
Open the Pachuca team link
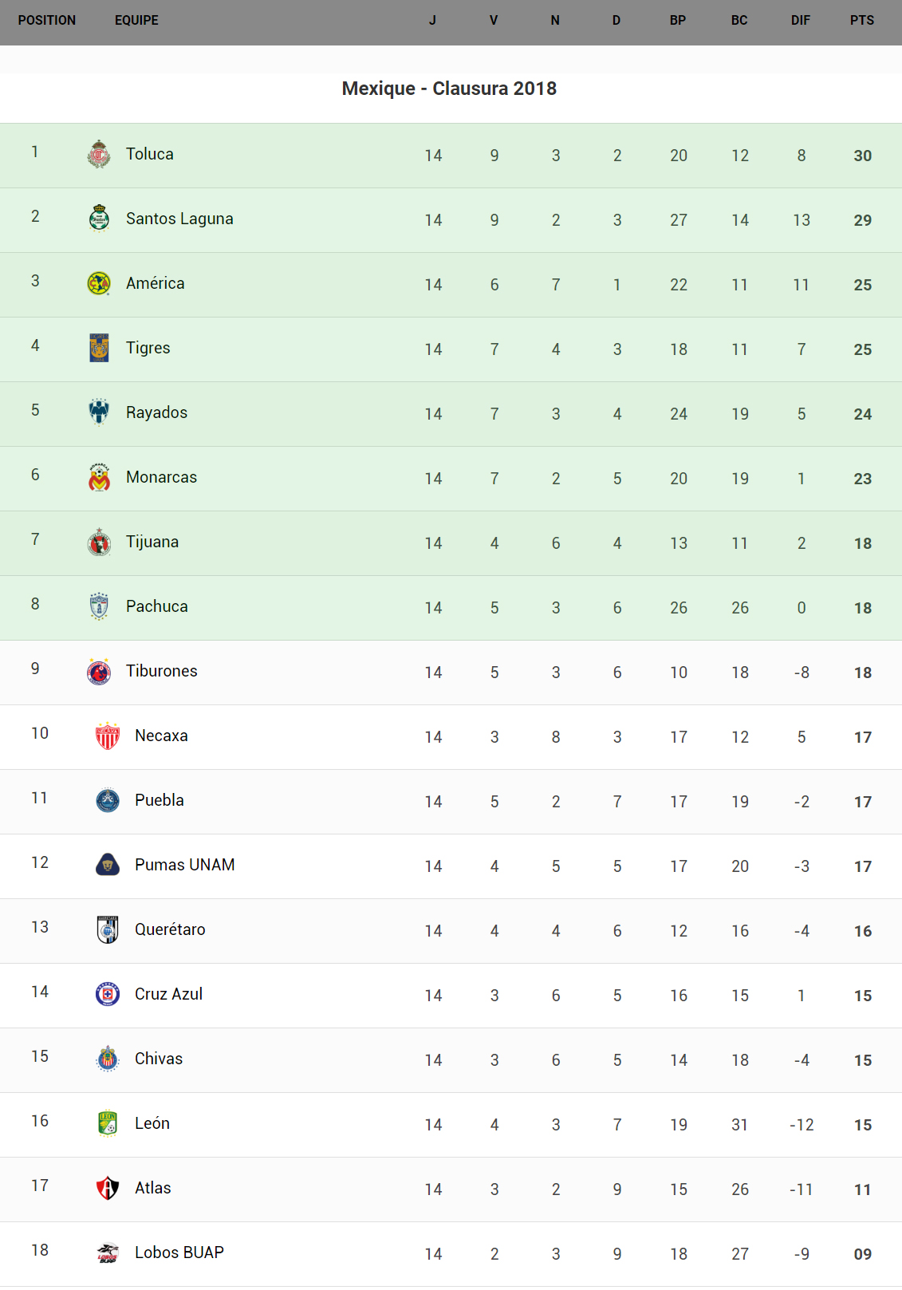[x=157, y=606]
